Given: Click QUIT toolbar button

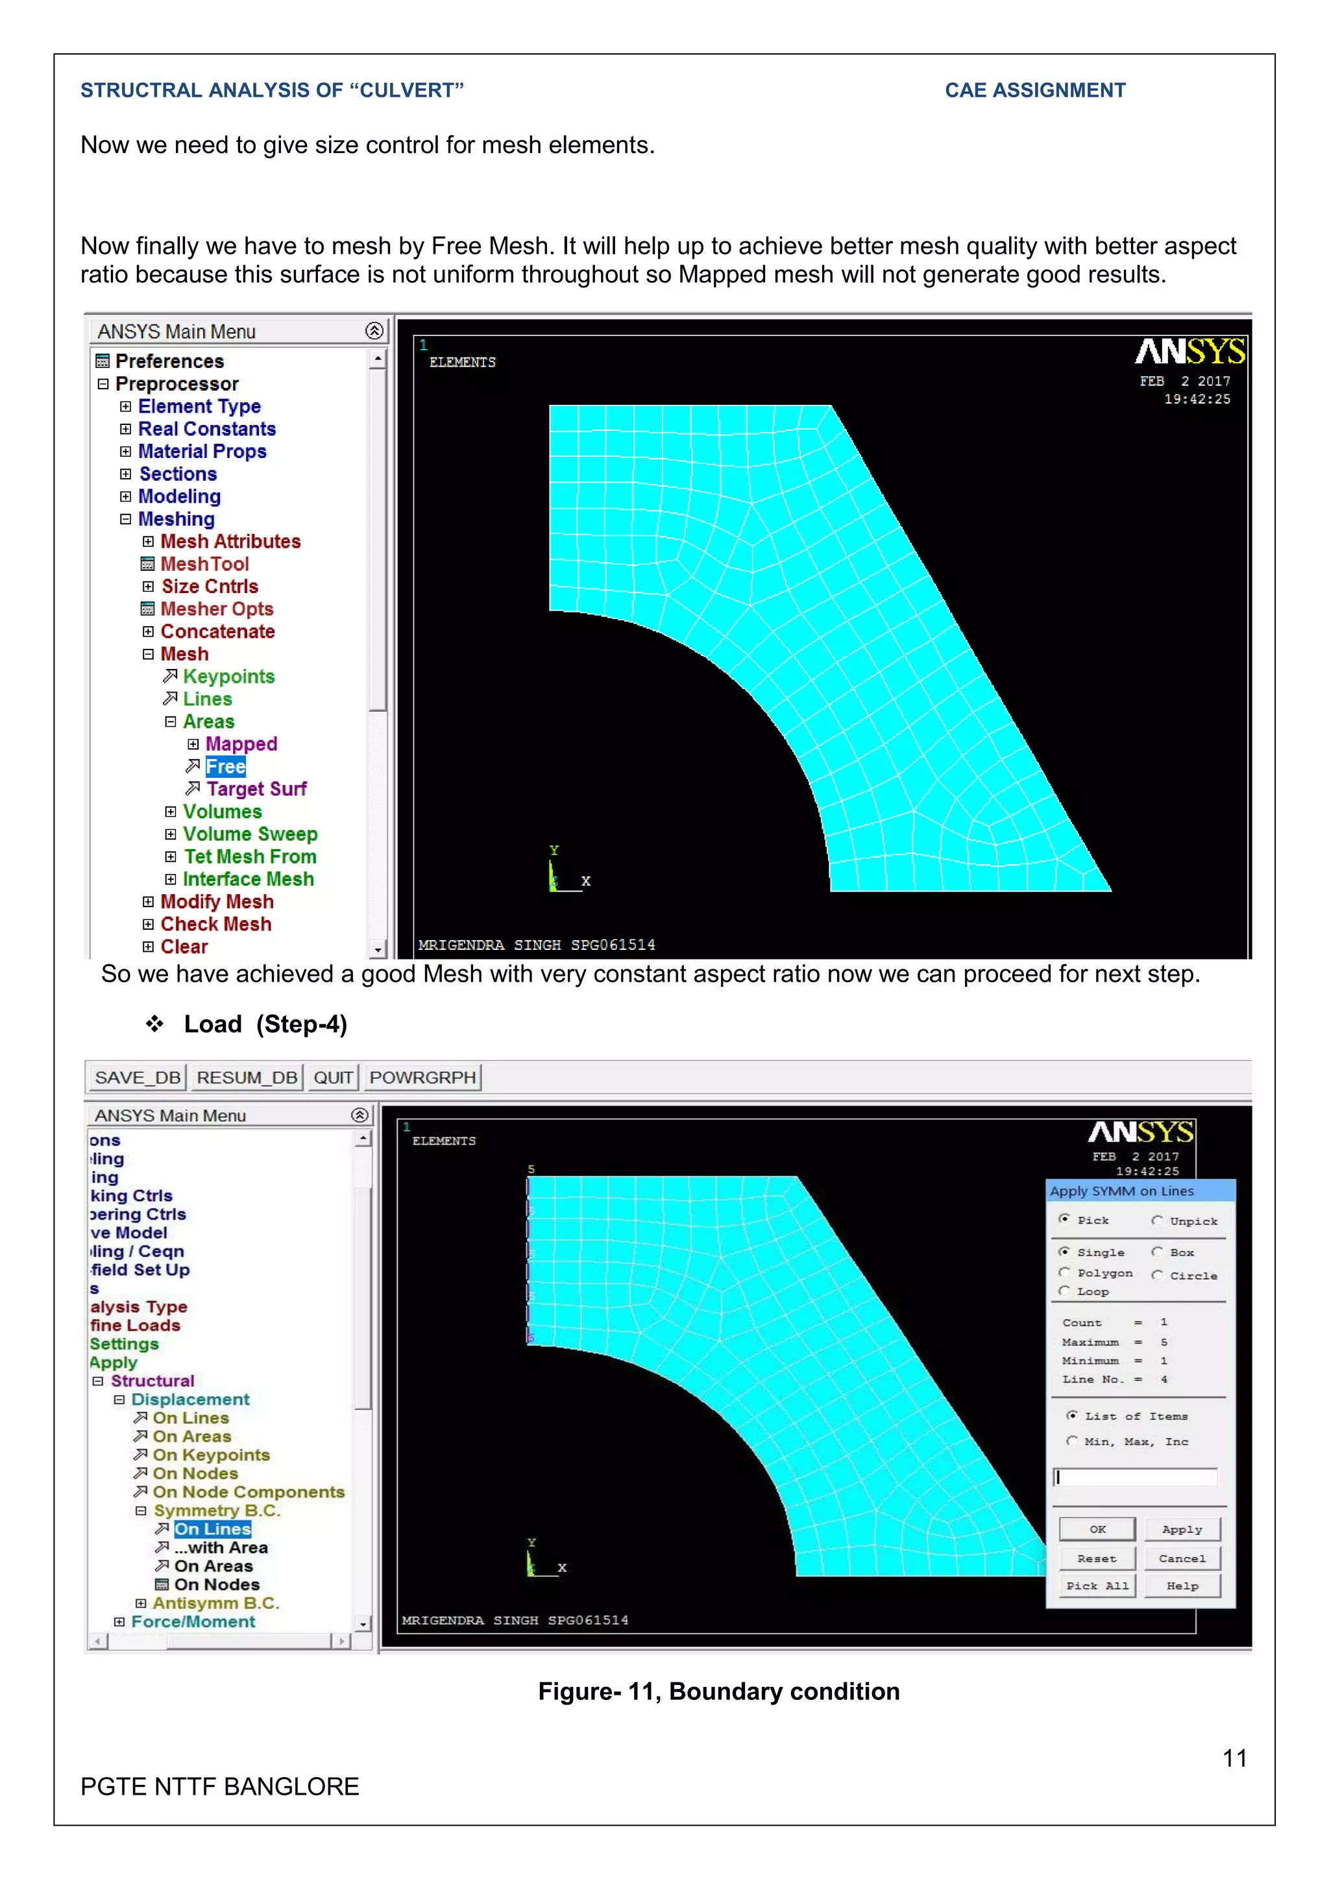Looking at the screenshot, I should (x=333, y=1077).
